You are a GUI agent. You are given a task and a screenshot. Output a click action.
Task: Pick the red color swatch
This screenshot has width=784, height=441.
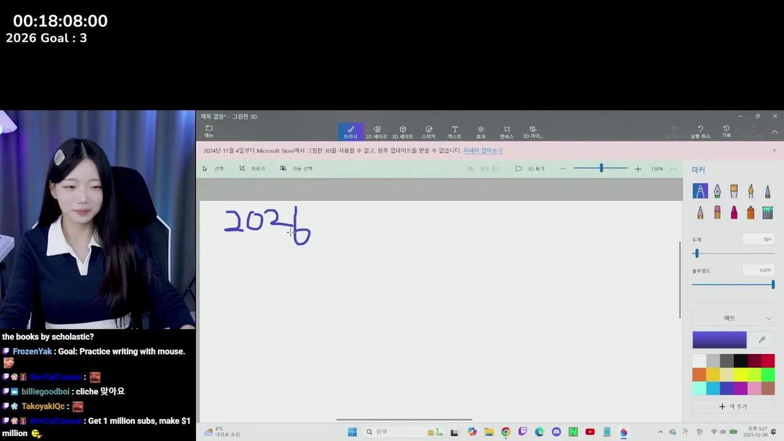(768, 360)
